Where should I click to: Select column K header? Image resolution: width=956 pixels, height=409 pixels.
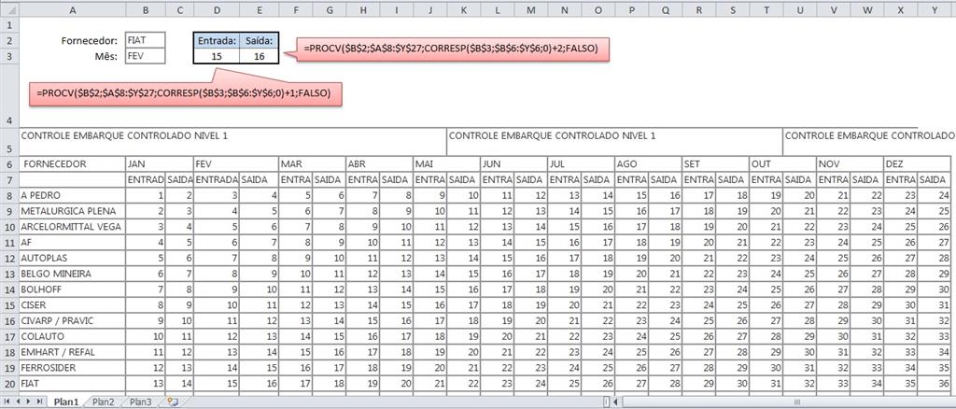pos(463,9)
